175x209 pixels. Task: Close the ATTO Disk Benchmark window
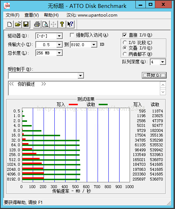click(x=163, y=5)
